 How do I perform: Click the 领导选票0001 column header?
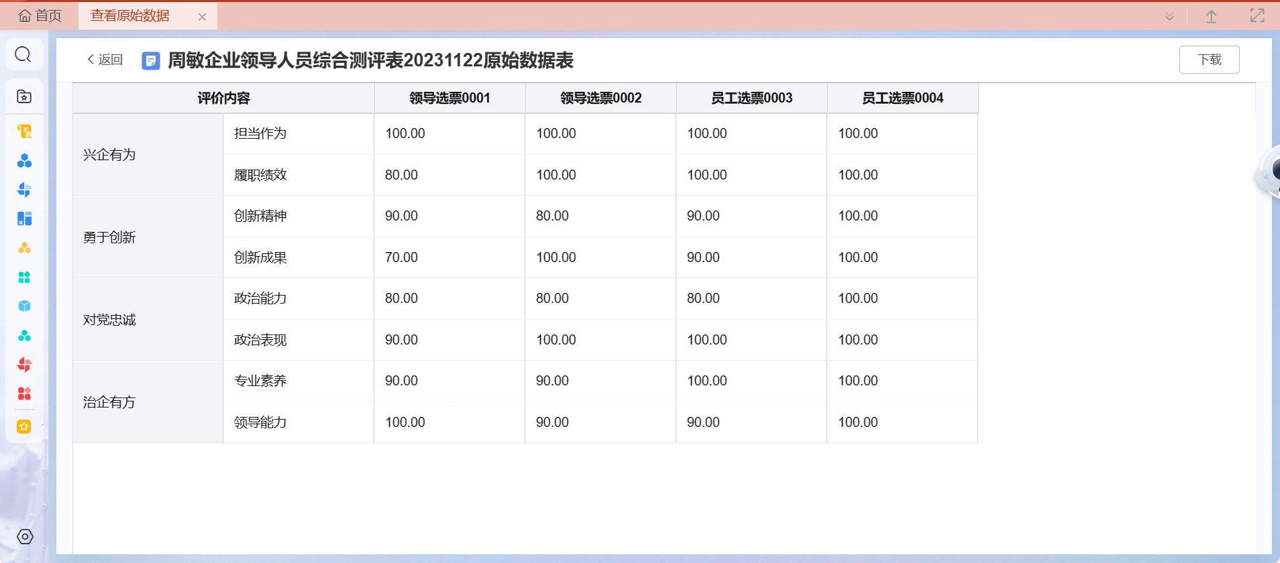coord(449,98)
